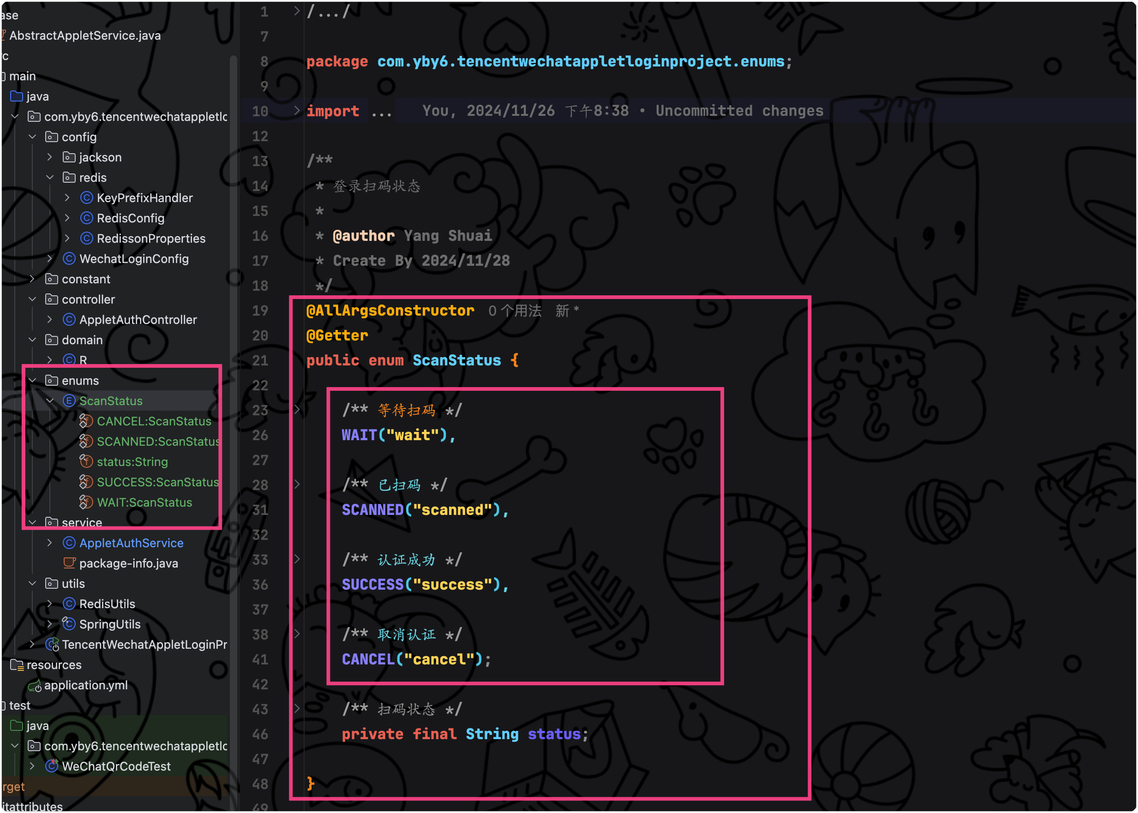Image resolution: width=1138 pixels, height=813 pixels.
Task: Click the KeyPrefixHandler class icon
Action: (87, 198)
